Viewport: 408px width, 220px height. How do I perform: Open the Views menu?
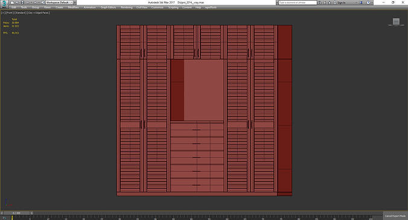click(x=47, y=7)
